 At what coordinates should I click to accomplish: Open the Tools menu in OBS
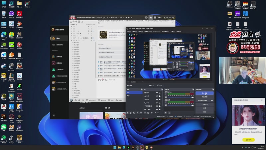coord(173,31)
